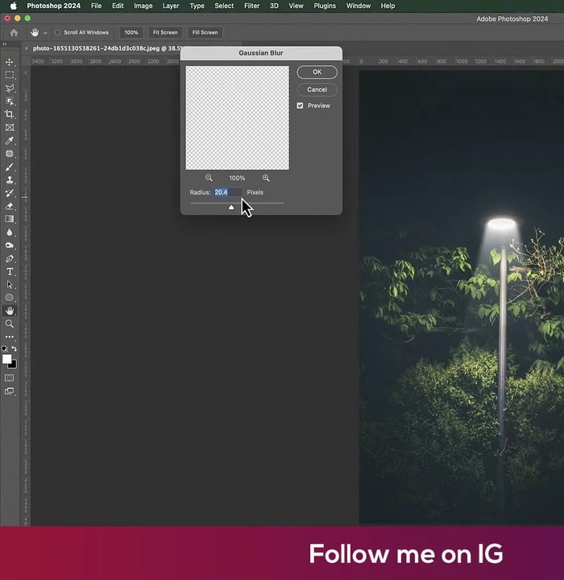Pick the Eyedropper tool

[10, 141]
